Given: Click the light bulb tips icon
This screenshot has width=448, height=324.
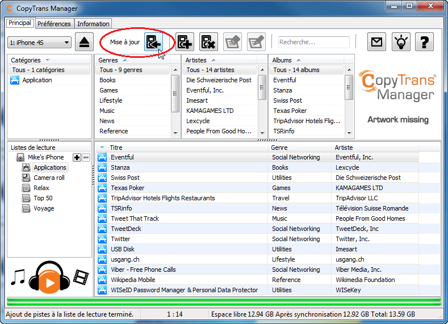Looking at the screenshot, I should (401, 42).
